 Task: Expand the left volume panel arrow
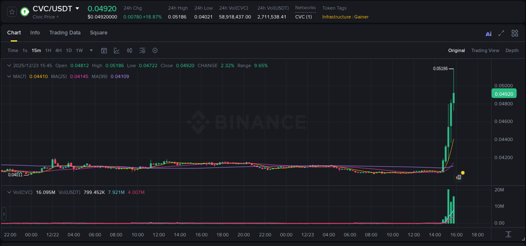[4, 214]
